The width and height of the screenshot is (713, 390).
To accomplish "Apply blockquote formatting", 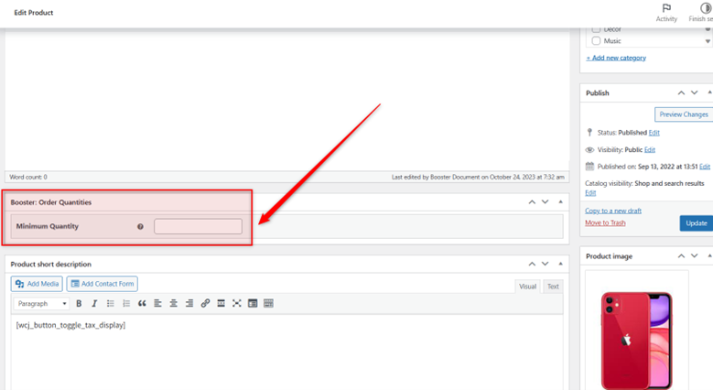I will point(142,304).
